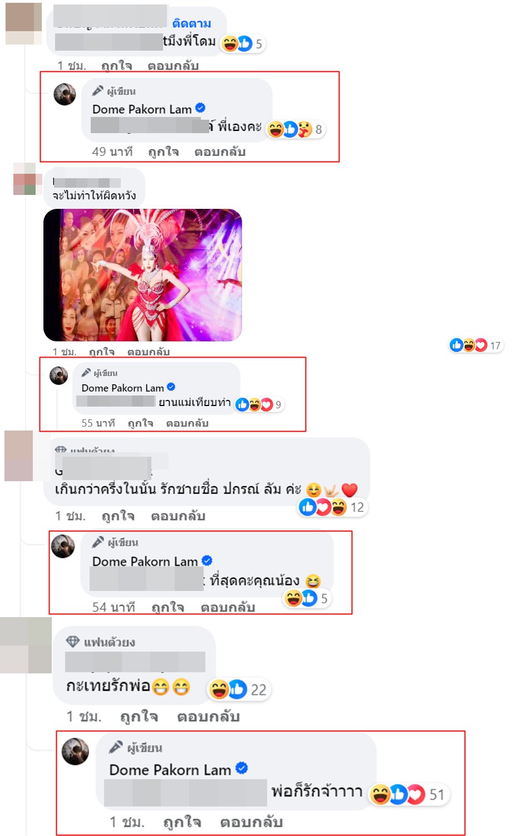
Task: Click the reaction icons beside count 8
Action: tap(289, 129)
